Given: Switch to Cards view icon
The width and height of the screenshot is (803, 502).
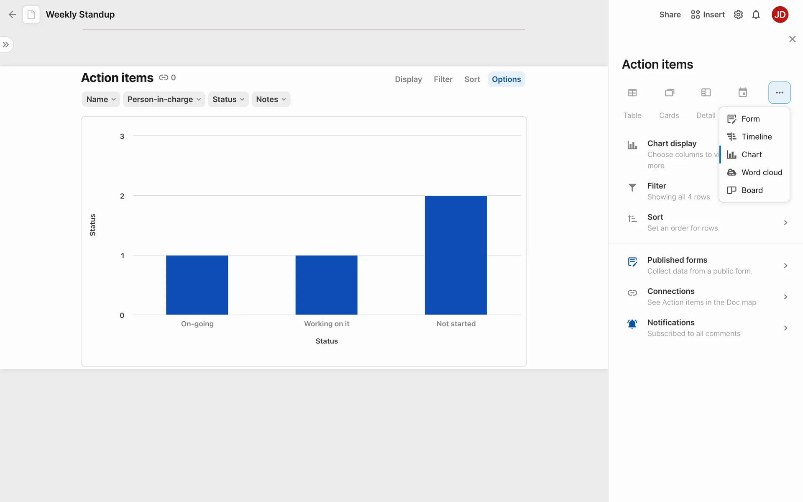Looking at the screenshot, I should coord(669,93).
